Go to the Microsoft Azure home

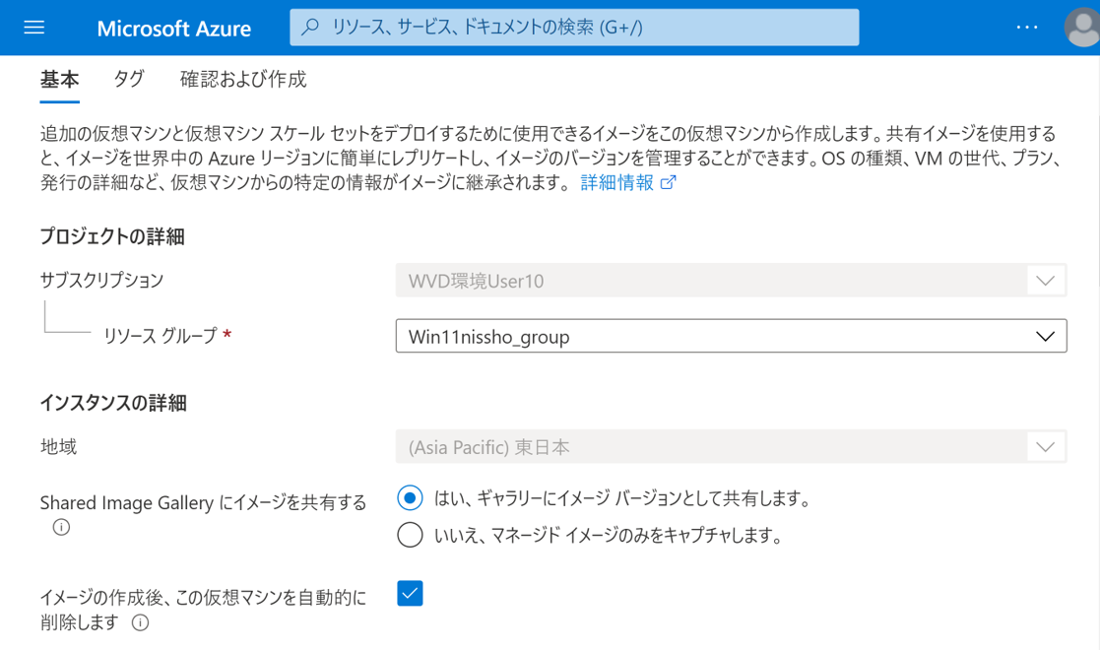click(174, 29)
